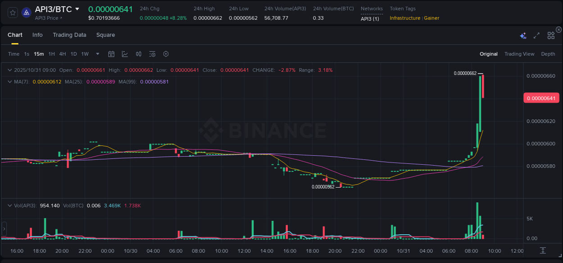Collapse the Vol(API3) indicator row

pyautogui.click(x=9, y=205)
